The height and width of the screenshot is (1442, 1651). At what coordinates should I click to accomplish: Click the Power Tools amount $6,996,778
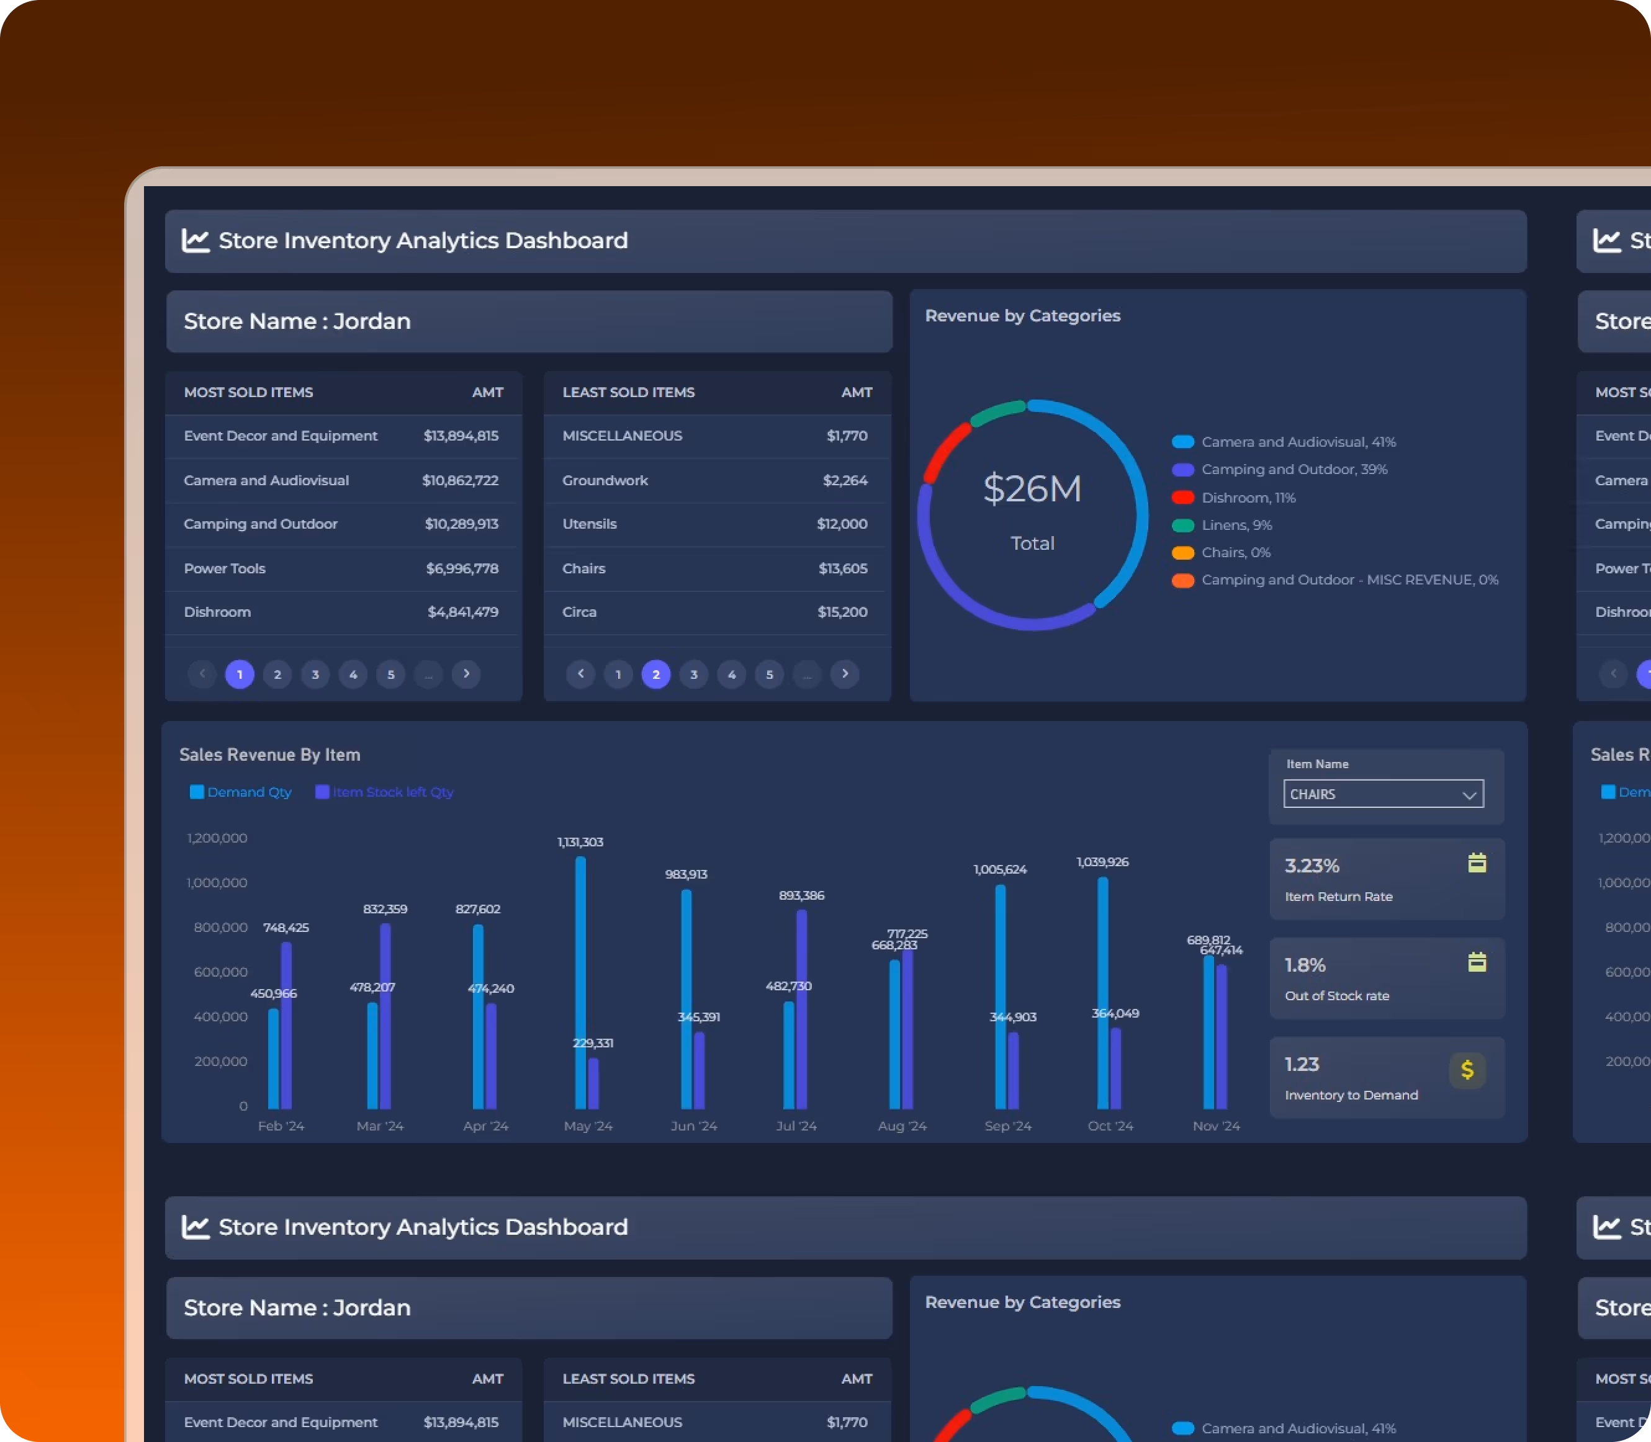tap(462, 568)
